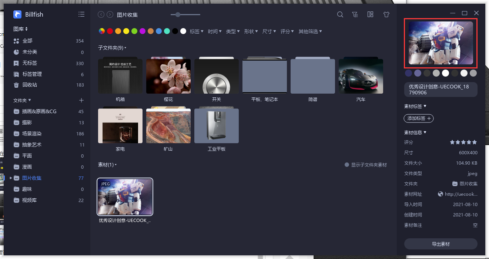Screen dimensions: 489x259
Task: Filter by yellow color swatch
Action: [x=126, y=31]
